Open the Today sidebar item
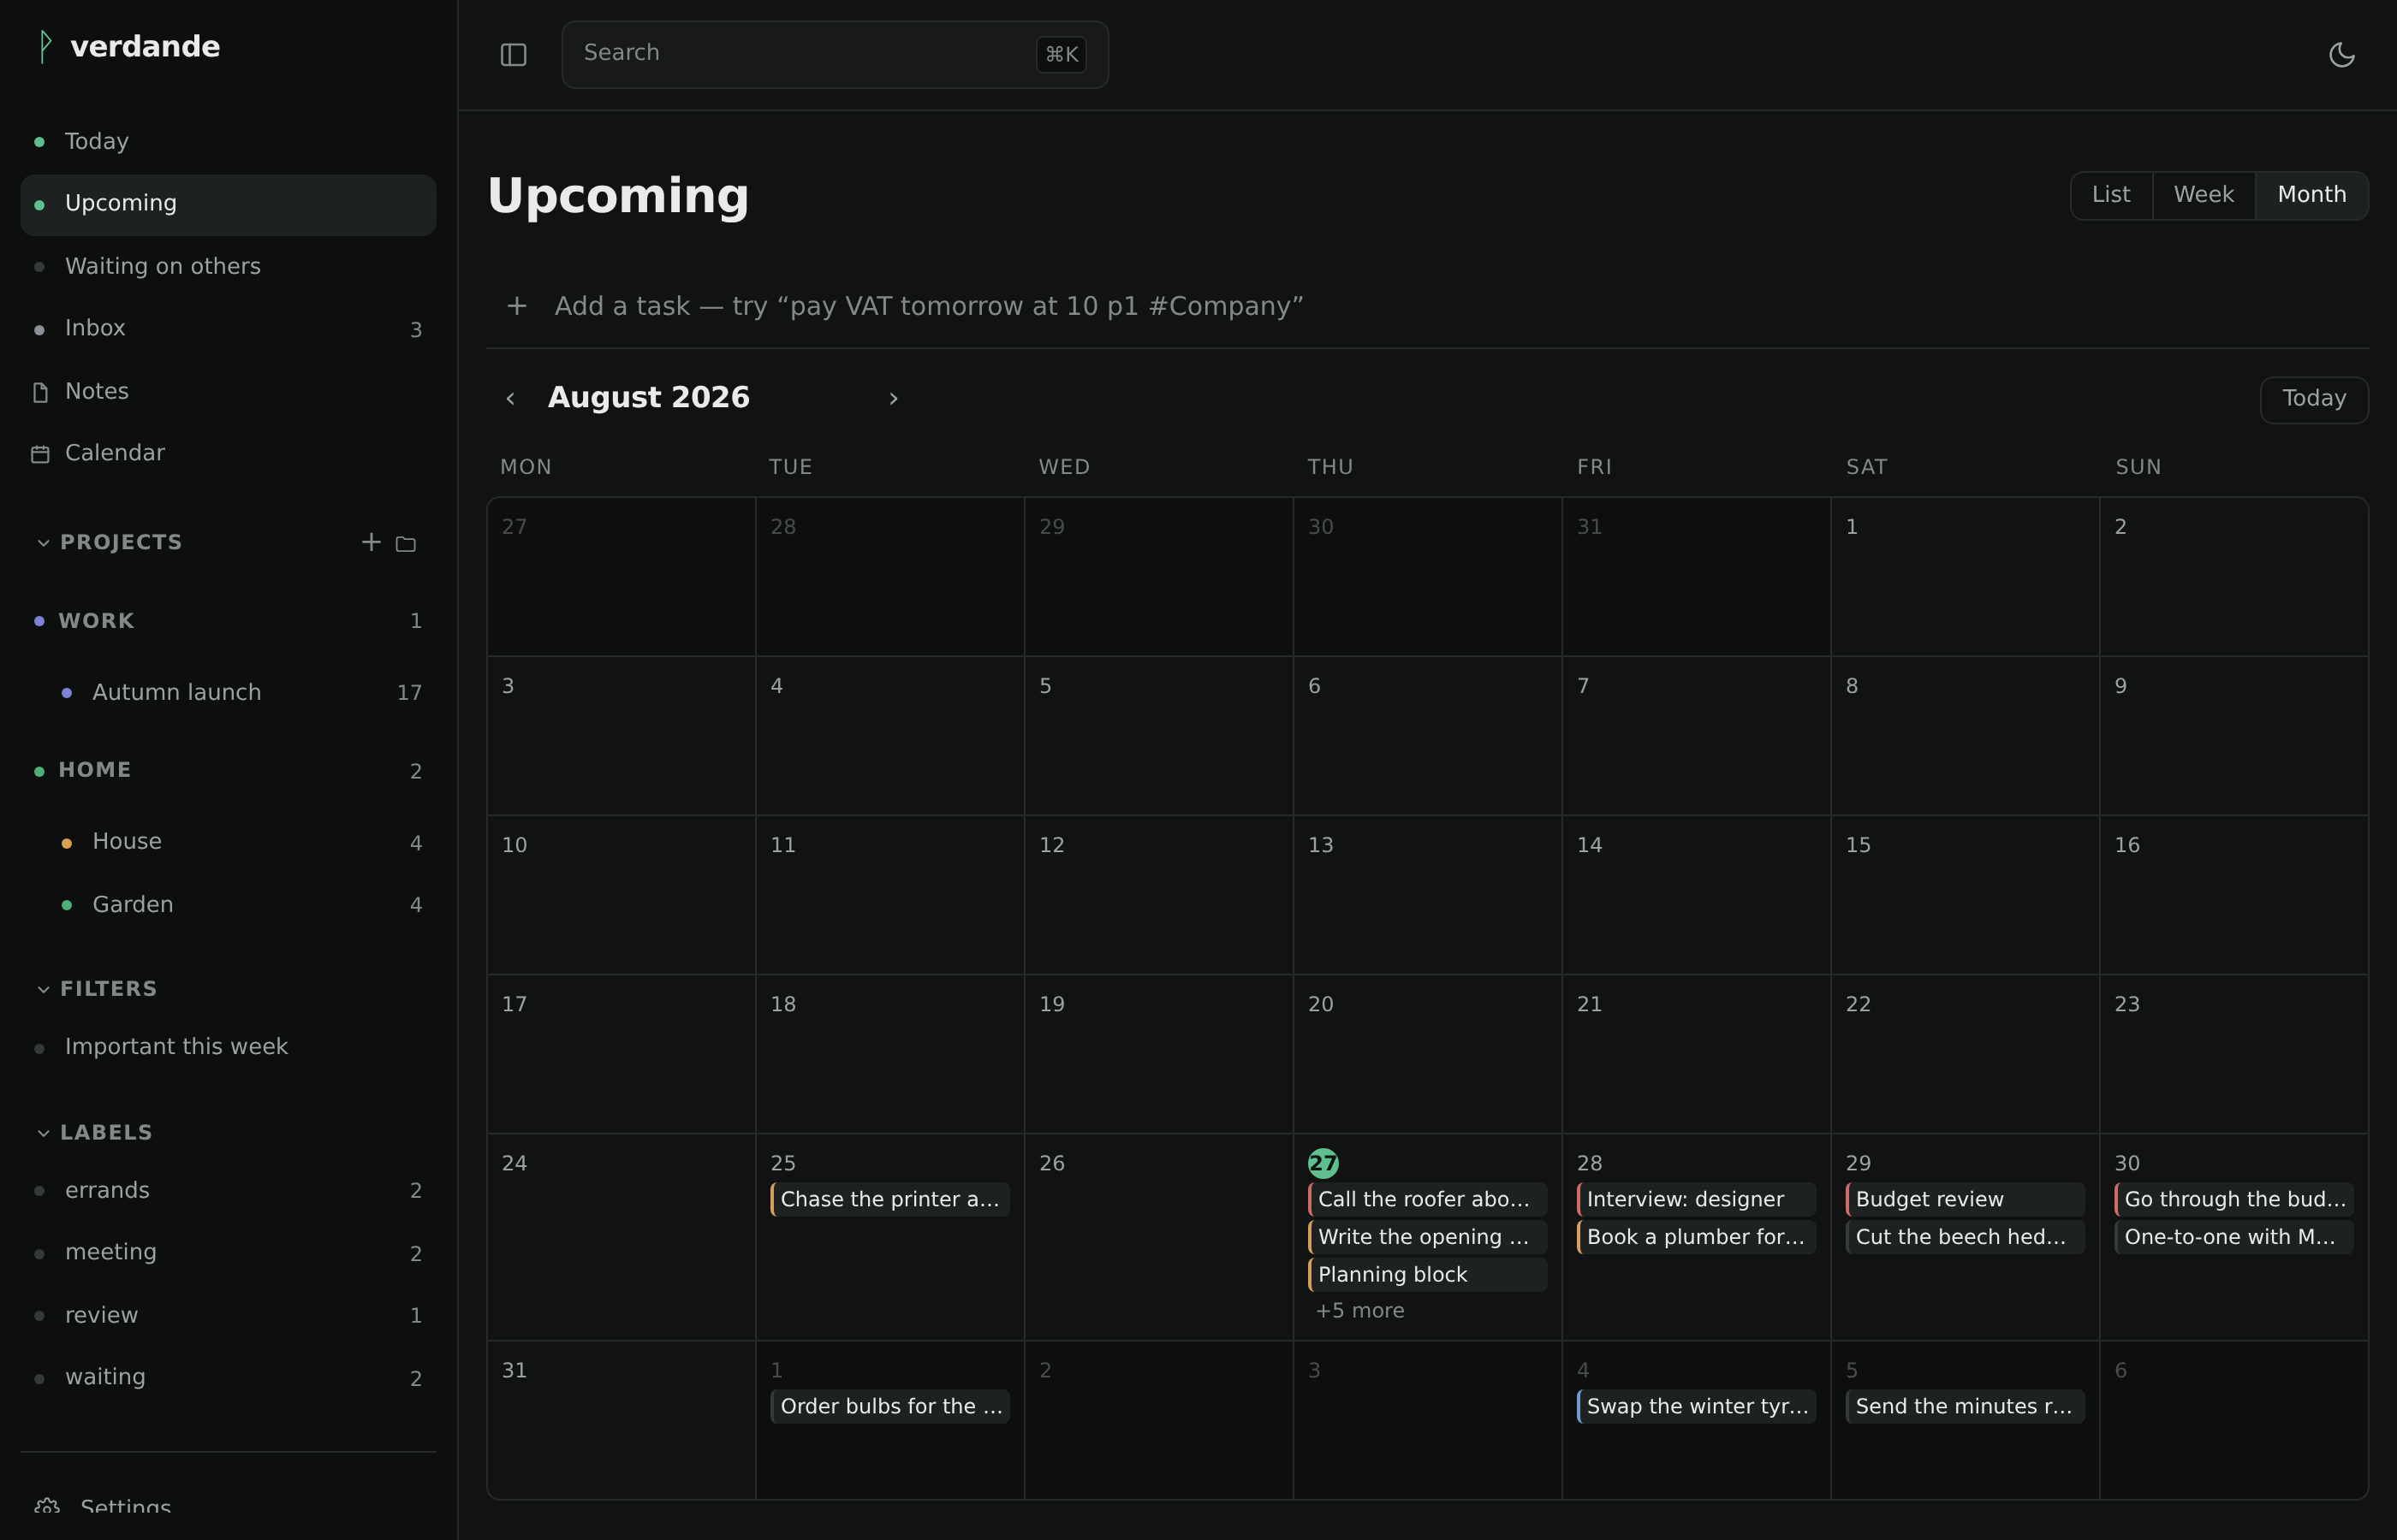 click(228, 141)
